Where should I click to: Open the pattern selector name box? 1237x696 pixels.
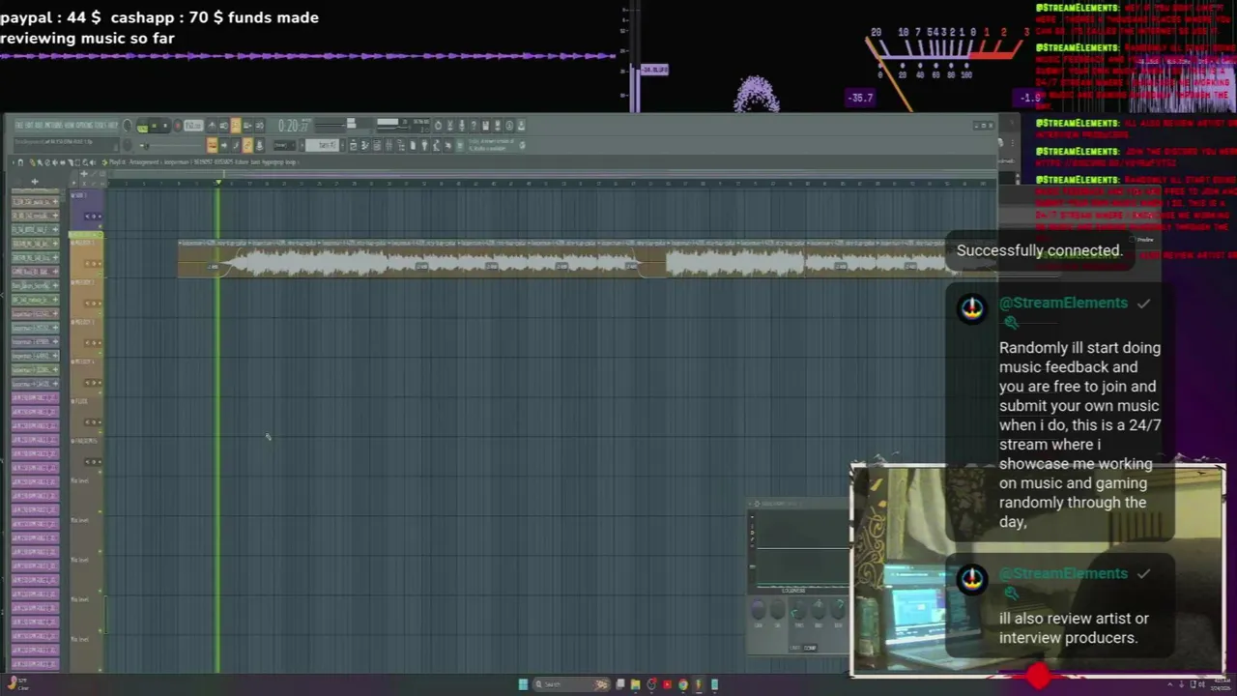(x=322, y=145)
